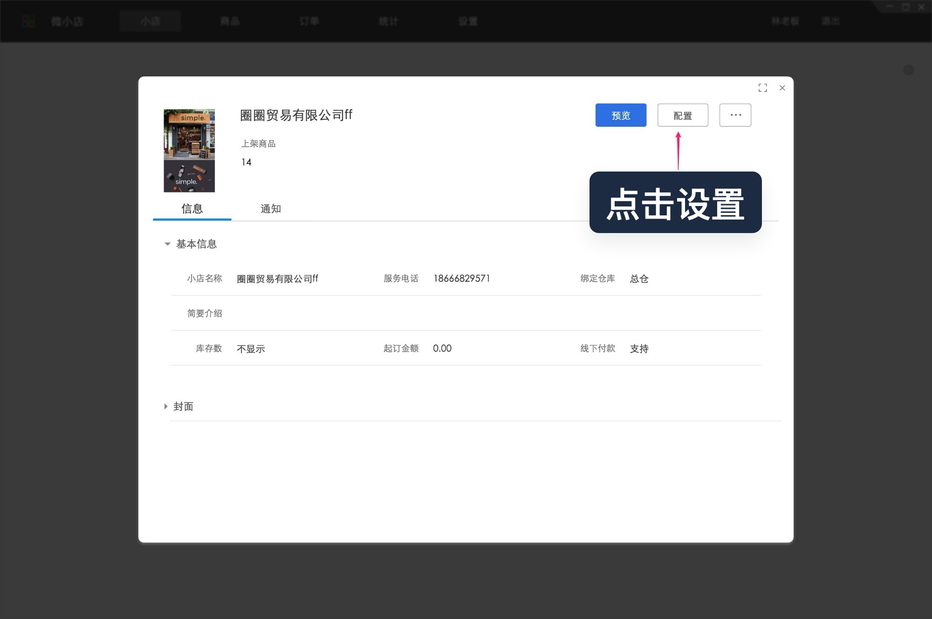
Task: Close the store details dialog
Action: [x=782, y=88]
